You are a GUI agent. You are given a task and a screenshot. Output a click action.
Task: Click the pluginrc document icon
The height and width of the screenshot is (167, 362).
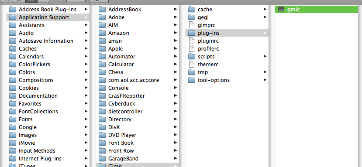tap(192, 41)
